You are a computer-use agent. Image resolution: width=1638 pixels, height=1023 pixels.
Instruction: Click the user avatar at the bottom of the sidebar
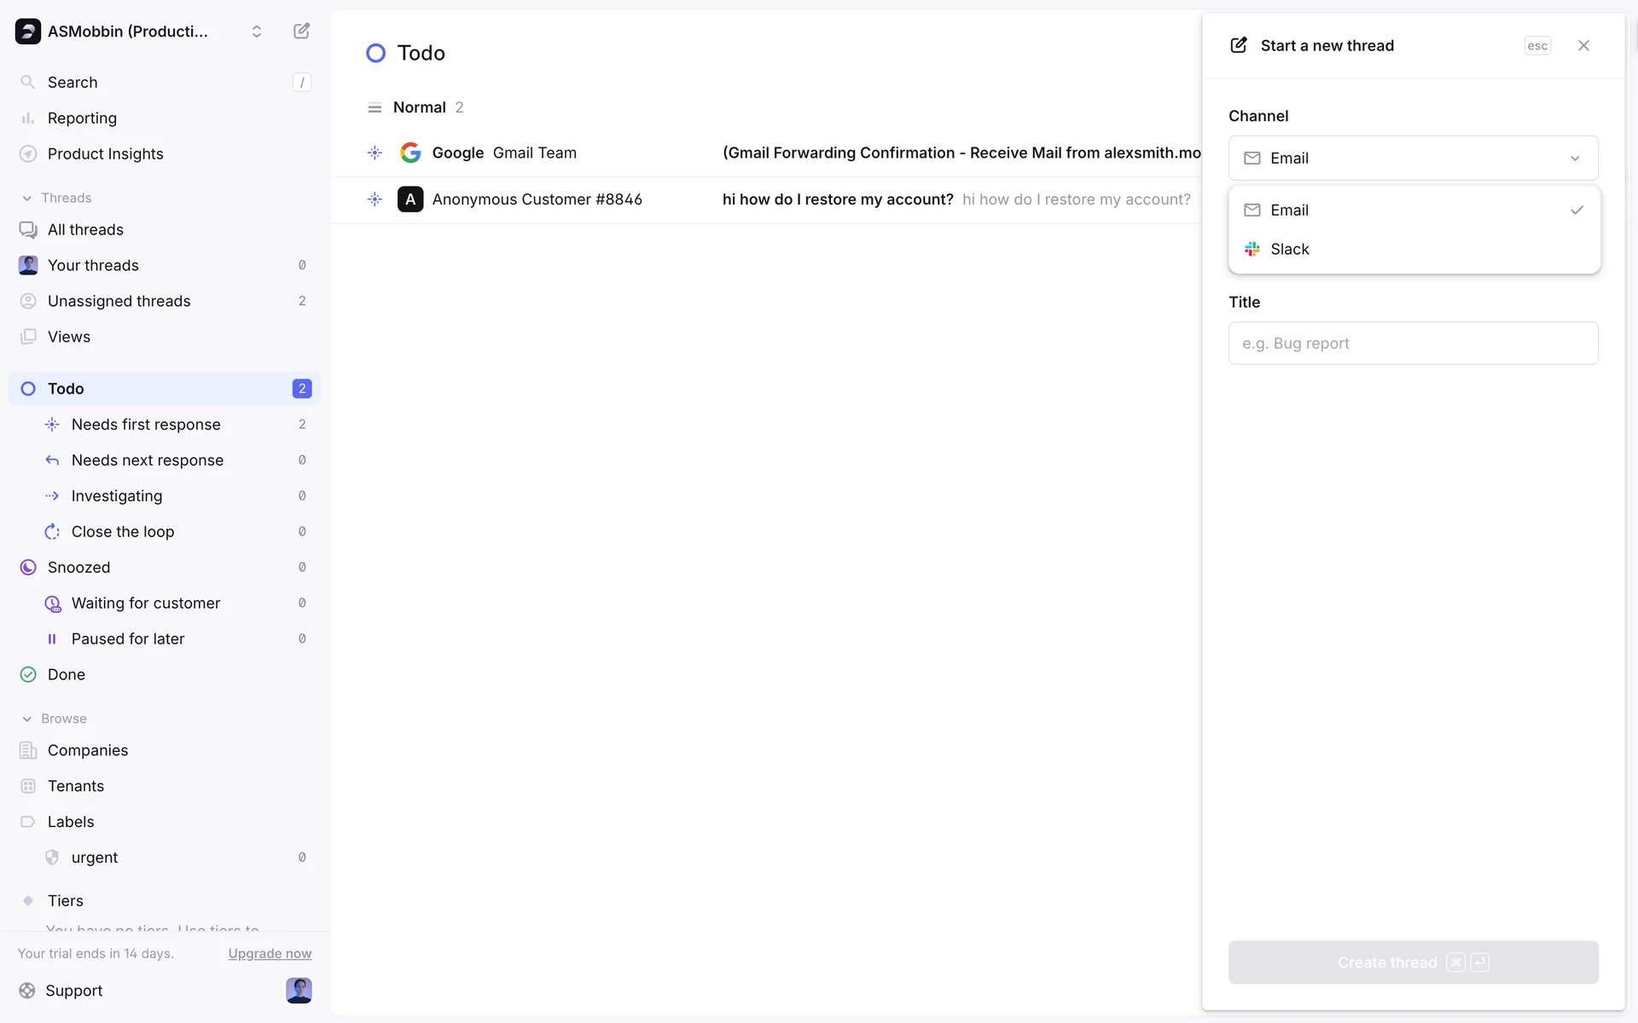click(299, 990)
